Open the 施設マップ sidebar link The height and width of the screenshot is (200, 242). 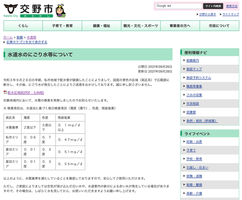pyautogui.click(x=194, y=69)
